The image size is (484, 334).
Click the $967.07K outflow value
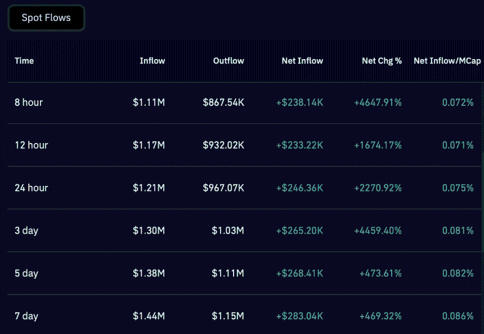pos(223,188)
